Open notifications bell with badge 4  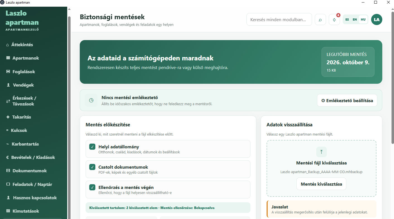334,19
